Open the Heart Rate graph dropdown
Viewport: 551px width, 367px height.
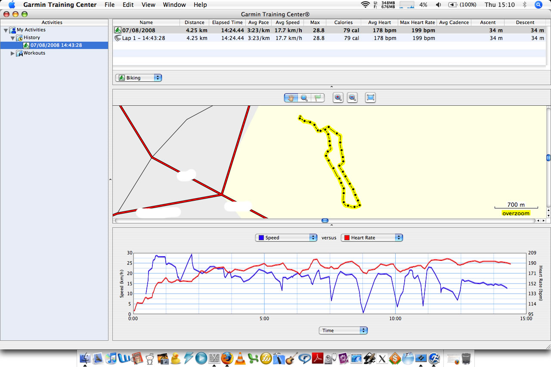tap(371, 238)
